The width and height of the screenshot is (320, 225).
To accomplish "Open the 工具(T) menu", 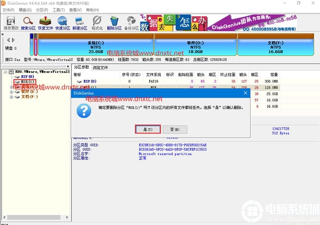I will pos(58,10).
